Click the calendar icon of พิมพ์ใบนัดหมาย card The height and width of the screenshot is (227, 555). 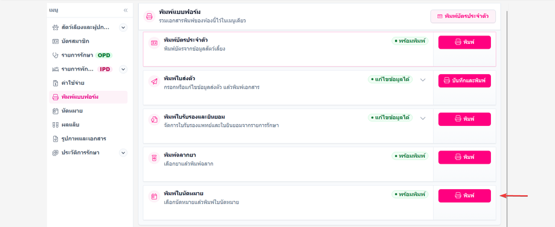pyautogui.click(x=154, y=197)
